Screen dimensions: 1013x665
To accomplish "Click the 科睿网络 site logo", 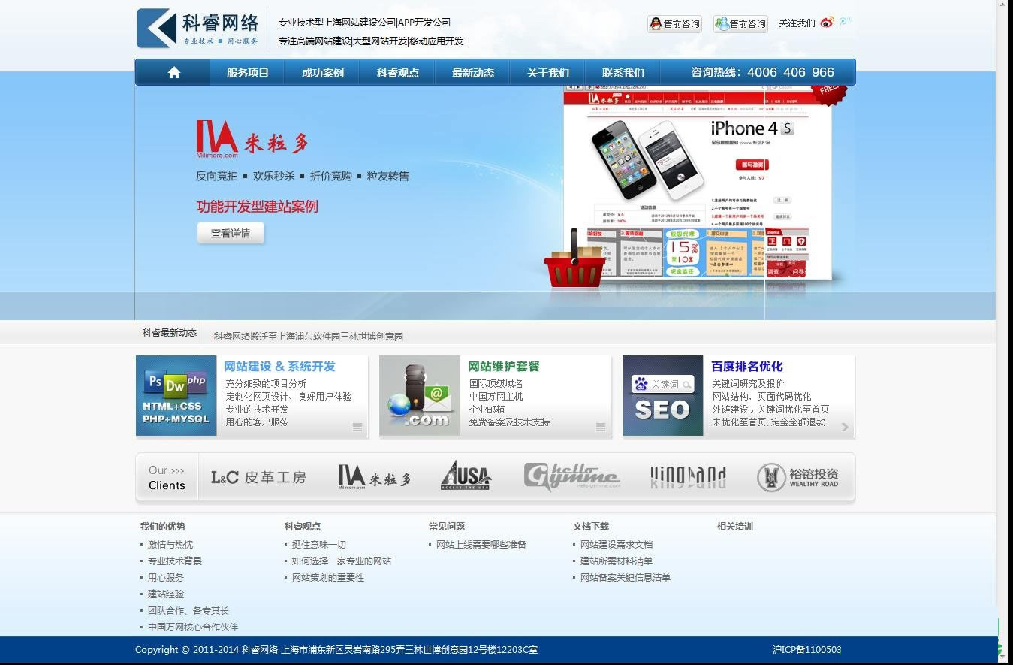I will (x=199, y=29).
